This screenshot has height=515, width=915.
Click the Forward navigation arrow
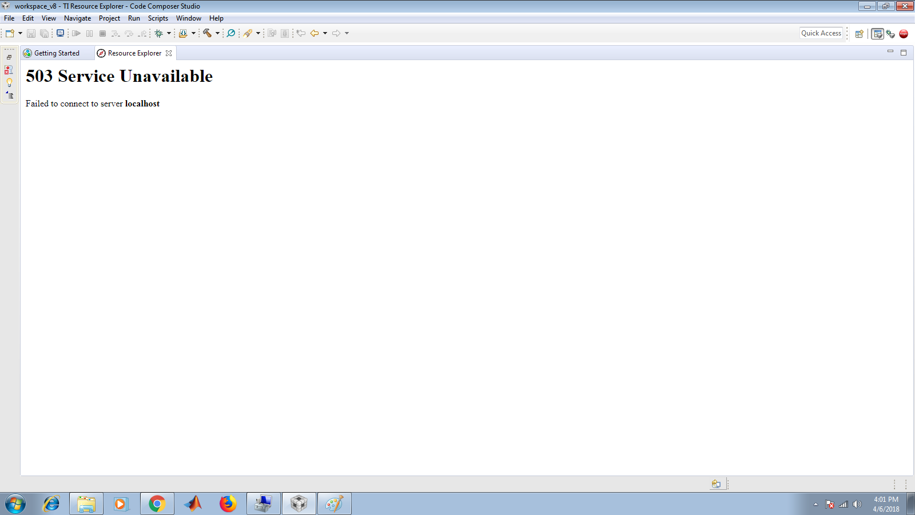pyautogui.click(x=336, y=33)
